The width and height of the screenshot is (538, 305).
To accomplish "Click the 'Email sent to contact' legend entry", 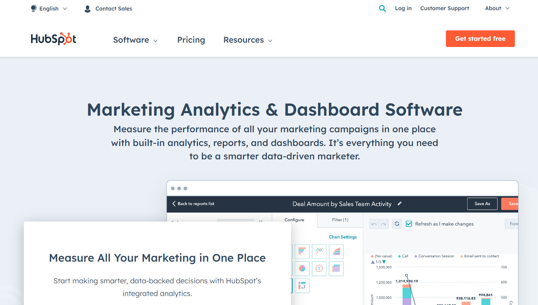I will point(480,256).
